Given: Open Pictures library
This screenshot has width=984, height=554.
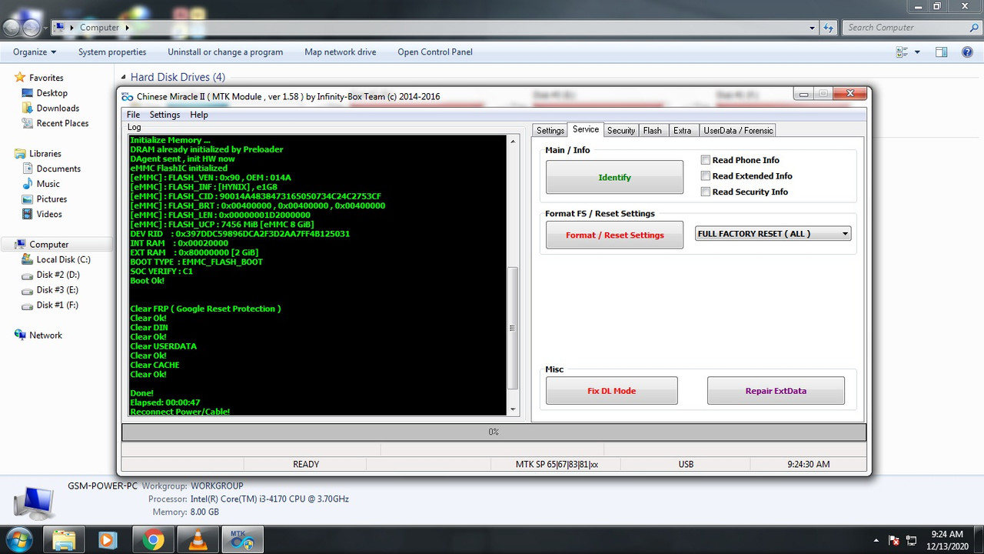Looking at the screenshot, I should [52, 199].
